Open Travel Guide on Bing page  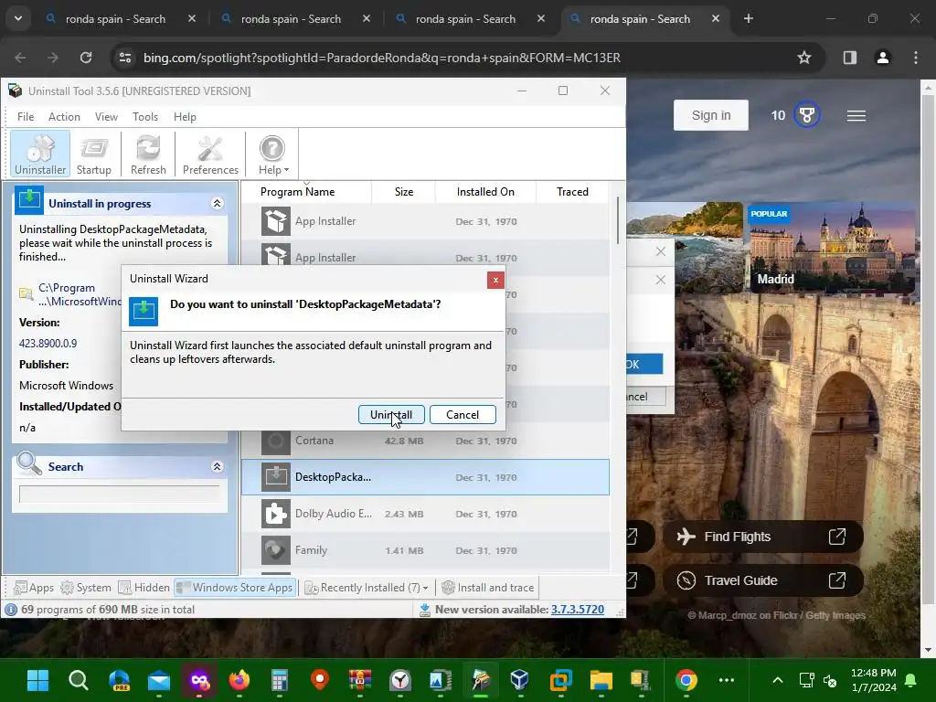tap(763, 580)
